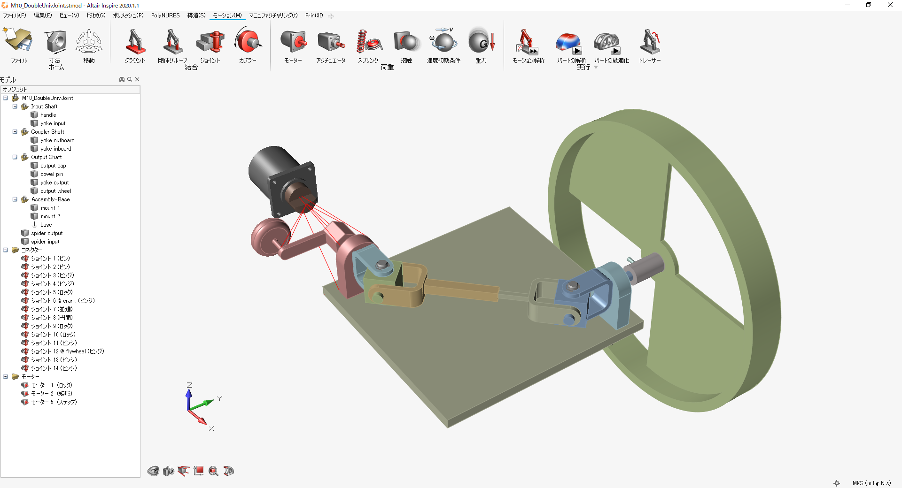Open dropdown arrow below パートの解析実行
The height and width of the screenshot is (488, 902).
coord(596,68)
